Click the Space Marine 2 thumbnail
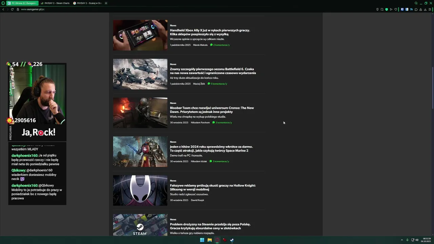Screen dimensions: 434x244 [140, 151]
